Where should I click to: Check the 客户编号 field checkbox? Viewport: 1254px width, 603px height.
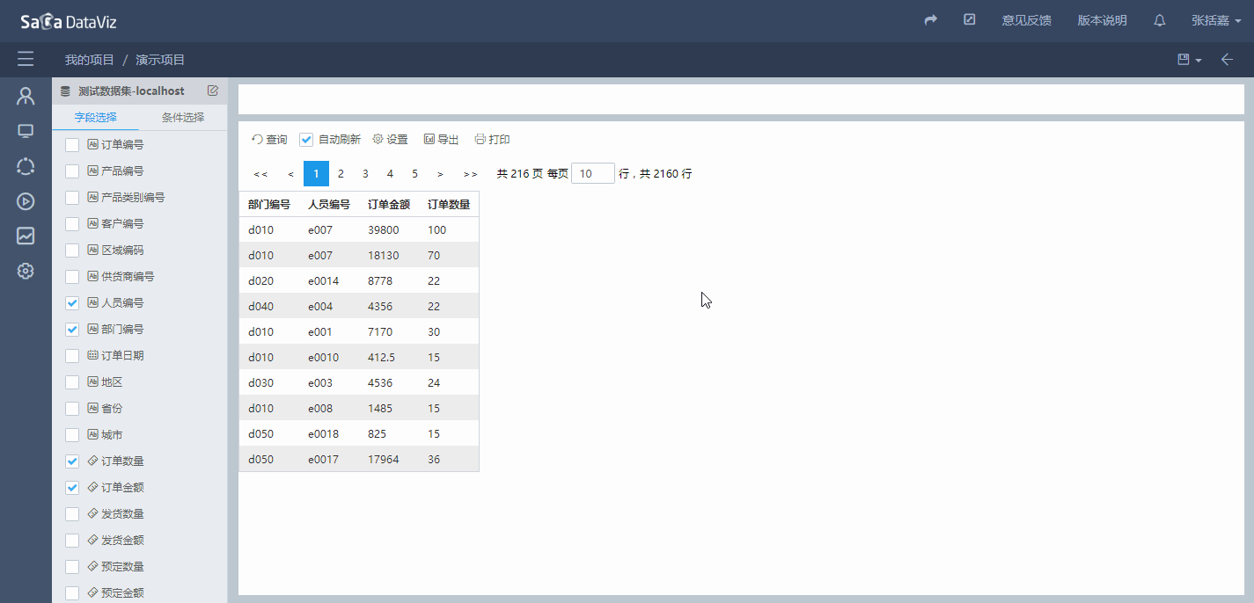pos(72,224)
